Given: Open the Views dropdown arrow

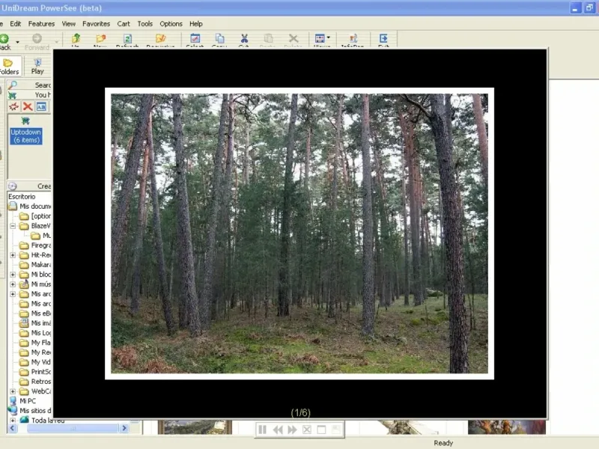Looking at the screenshot, I should [x=328, y=38].
